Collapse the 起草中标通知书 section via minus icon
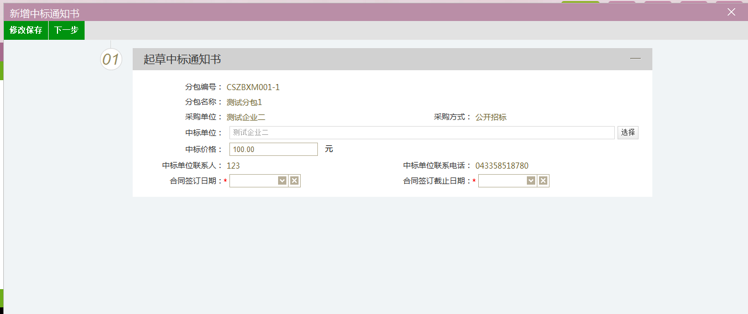 pos(635,59)
